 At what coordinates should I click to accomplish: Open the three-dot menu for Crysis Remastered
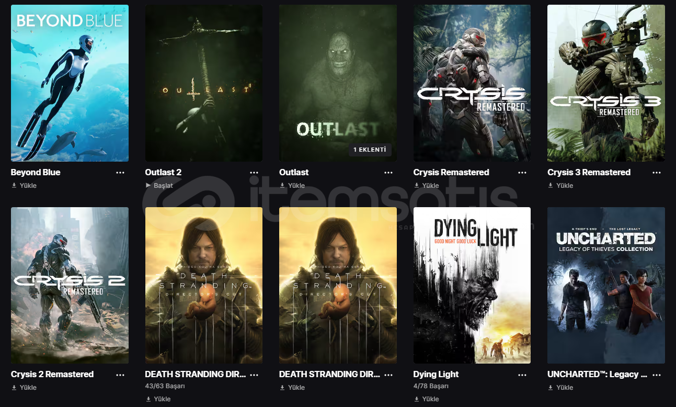(522, 173)
